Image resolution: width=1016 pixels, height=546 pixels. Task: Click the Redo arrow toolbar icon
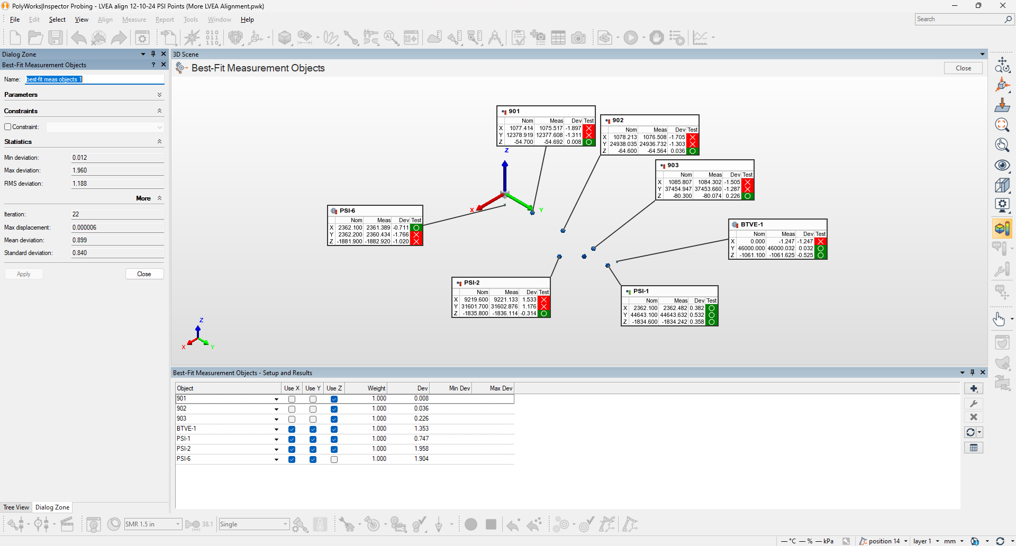point(119,38)
